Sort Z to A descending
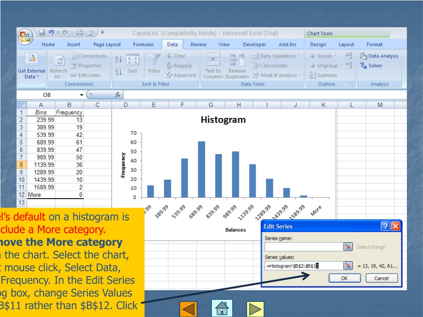The height and width of the screenshot is (317, 423). point(119,72)
